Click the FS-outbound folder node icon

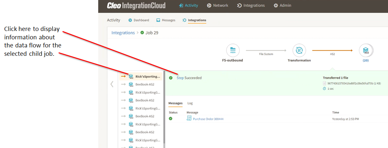coord(233,50)
